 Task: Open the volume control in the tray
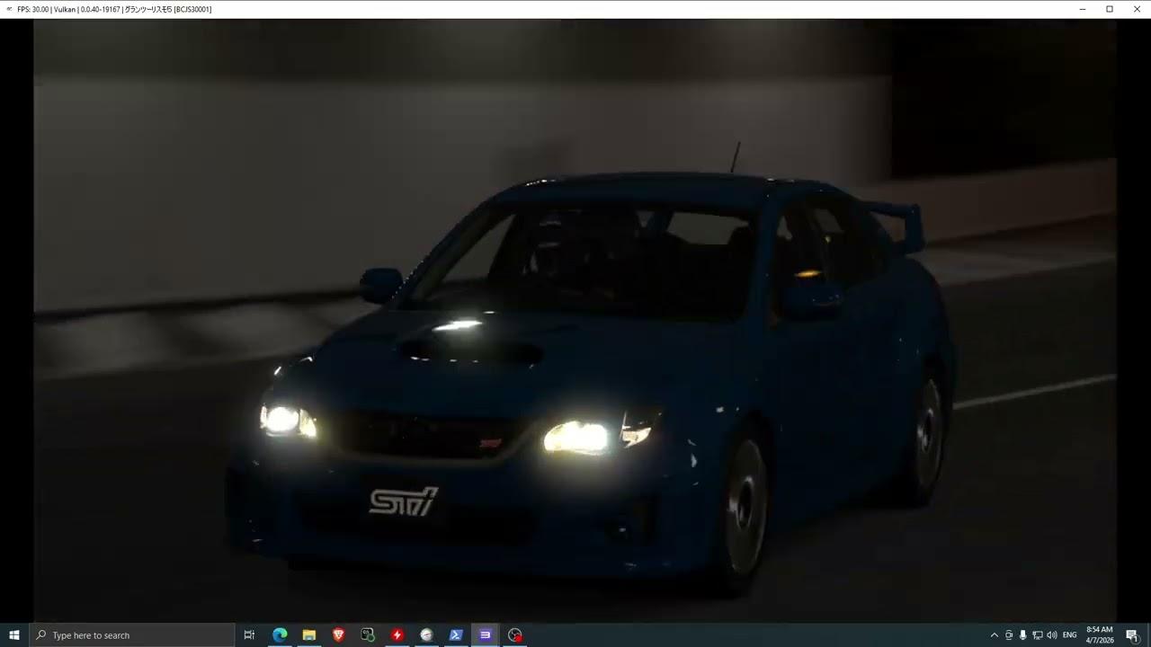click(x=1052, y=635)
